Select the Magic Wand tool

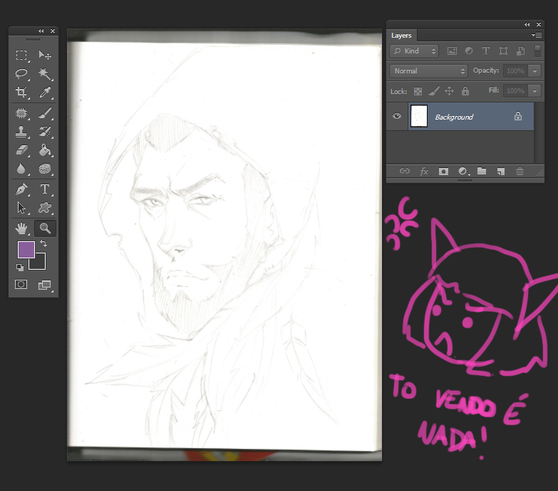tap(44, 74)
